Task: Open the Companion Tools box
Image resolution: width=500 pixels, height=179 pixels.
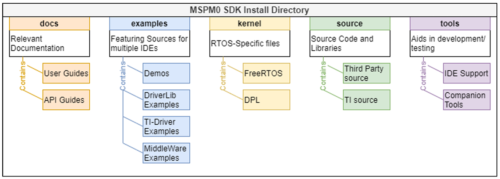Action: pyautogui.click(x=467, y=100)
